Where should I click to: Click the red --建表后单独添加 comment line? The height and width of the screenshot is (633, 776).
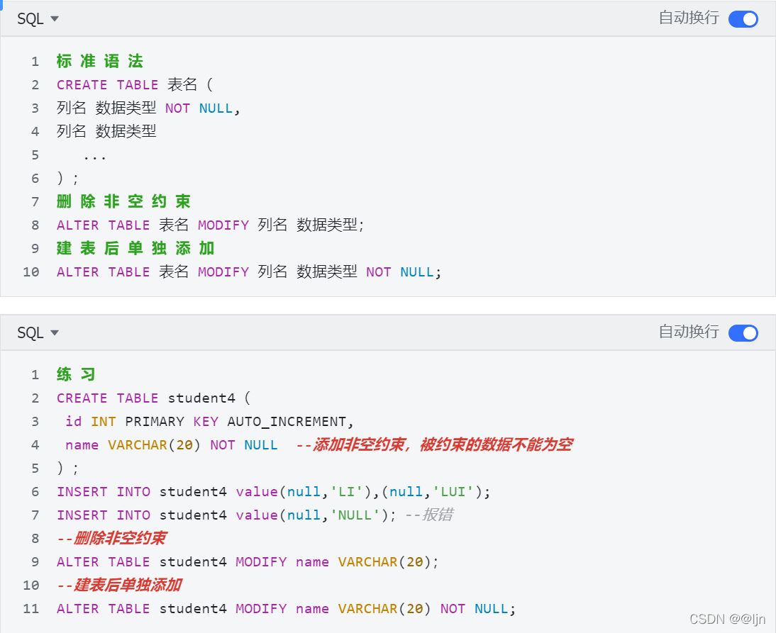[119, 586]
